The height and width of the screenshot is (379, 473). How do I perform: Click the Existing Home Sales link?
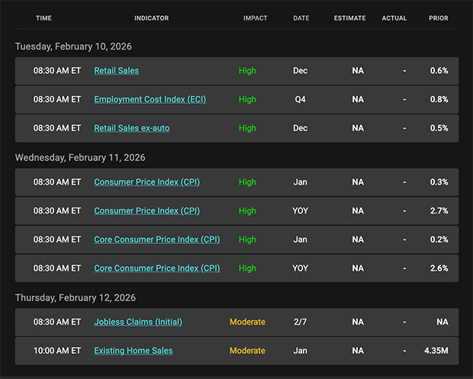pyautogui.click(x=134, y=351)
